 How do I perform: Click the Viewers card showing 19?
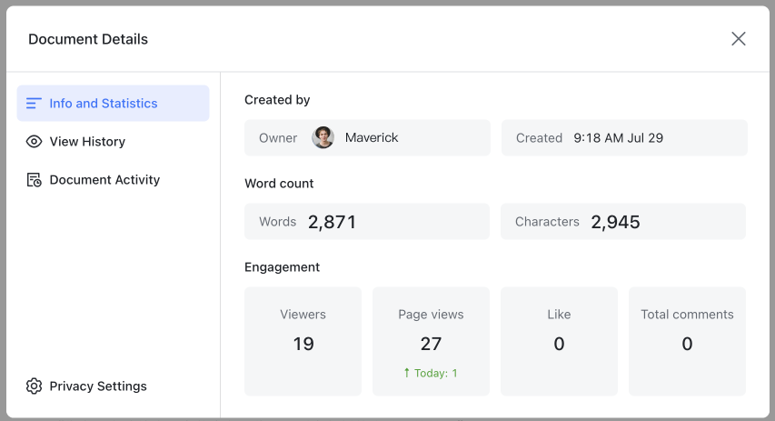pyautogui.click(x=303, y=342)
